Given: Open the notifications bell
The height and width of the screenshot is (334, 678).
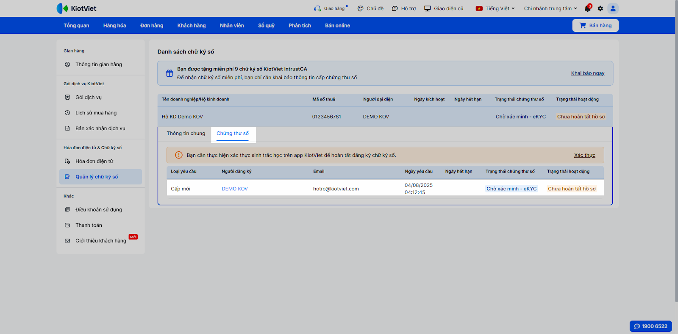Looking at the screenshot, I should coord(588,8).
